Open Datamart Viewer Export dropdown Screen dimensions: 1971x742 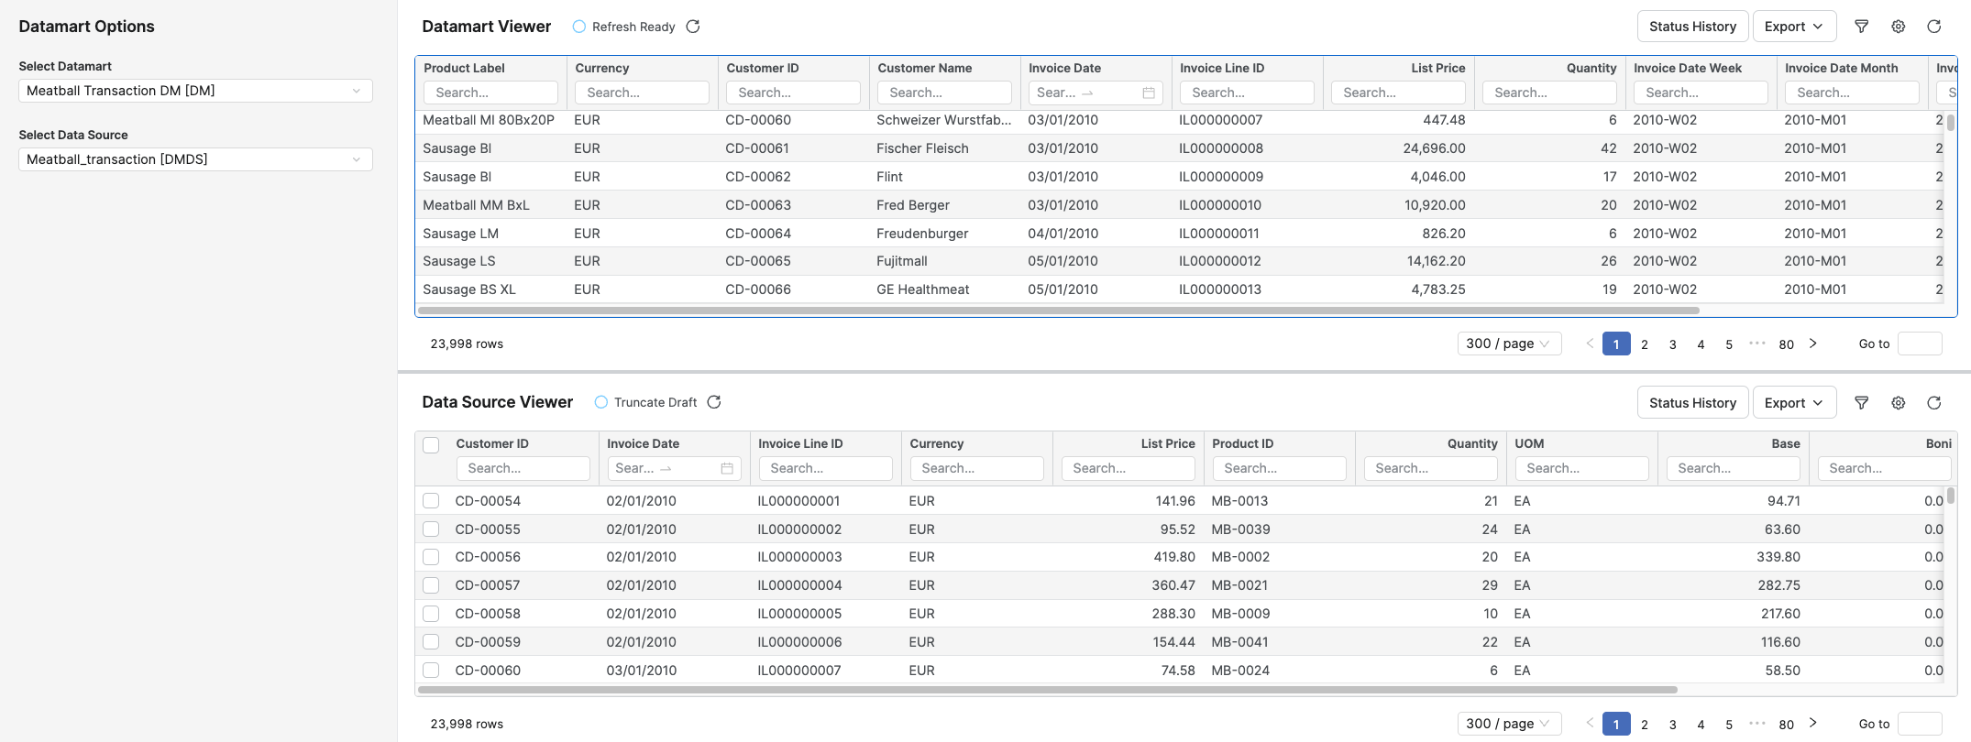click(1793, 27)
